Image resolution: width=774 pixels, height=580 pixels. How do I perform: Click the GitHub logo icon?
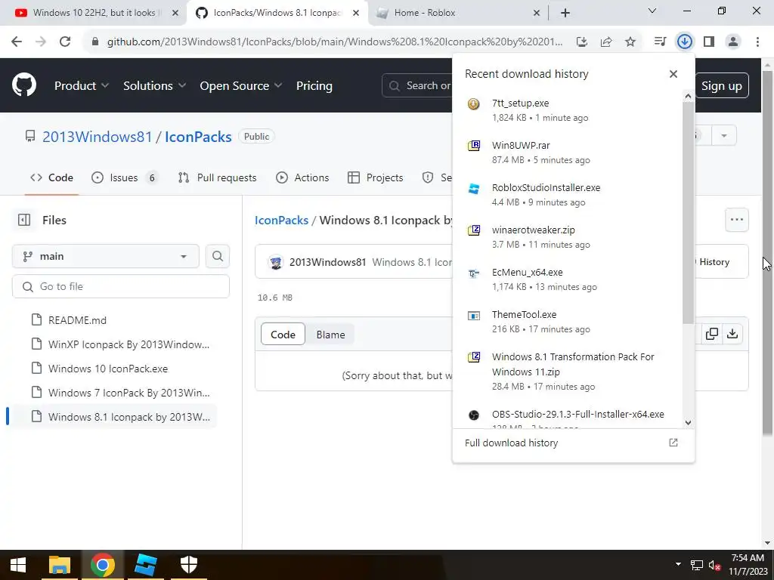coord(23,85)
